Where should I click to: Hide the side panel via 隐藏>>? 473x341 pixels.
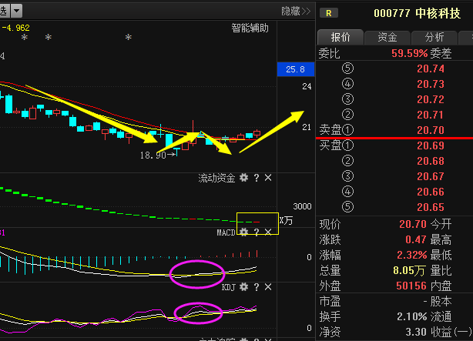tap(295, 11)
